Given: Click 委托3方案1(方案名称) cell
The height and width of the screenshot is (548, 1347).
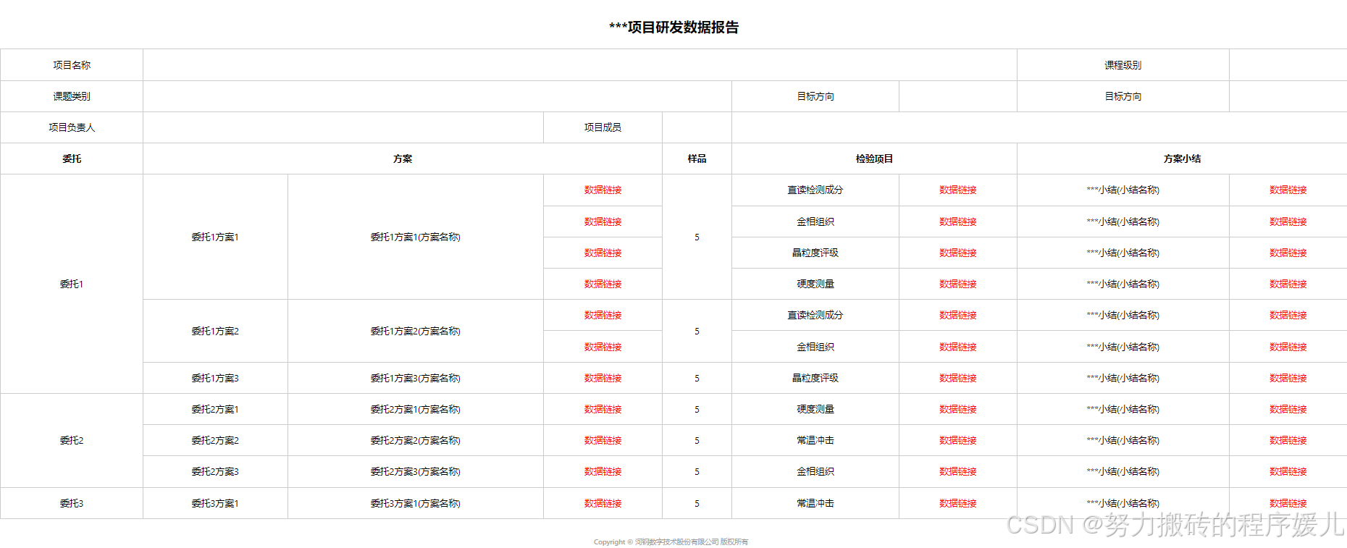Looking at the screenshot, I should click(415, 503).
